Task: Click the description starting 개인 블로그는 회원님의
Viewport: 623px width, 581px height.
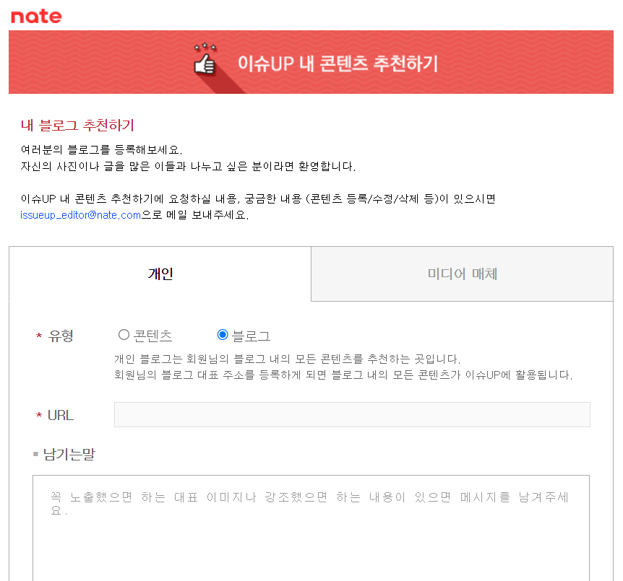Action: [x=287, y=359]
